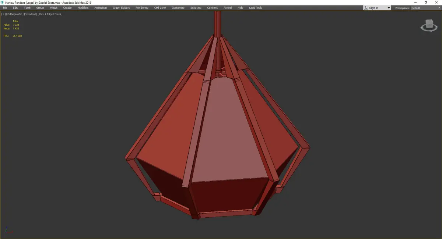Click the 3ds Max application icon
Screen dimensions: 442x239
click(2, 2)
